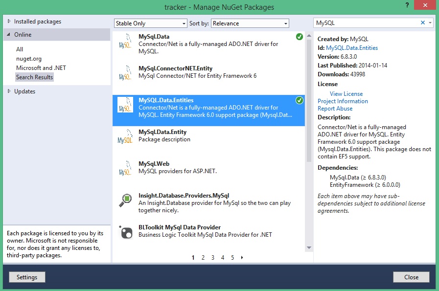Click the Insight.Database.Providers.MySql magnifier icon
439x291 pixels.
coord(125,200)
